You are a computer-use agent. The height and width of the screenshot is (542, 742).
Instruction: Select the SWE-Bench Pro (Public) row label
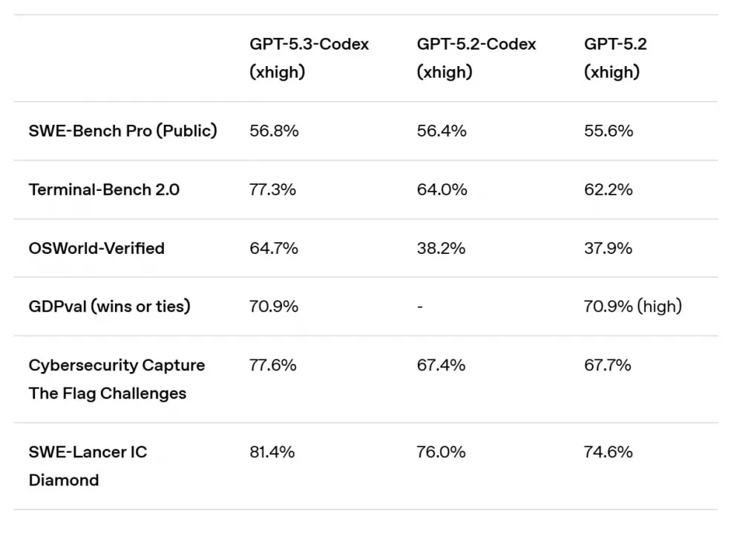coord(123,131)
